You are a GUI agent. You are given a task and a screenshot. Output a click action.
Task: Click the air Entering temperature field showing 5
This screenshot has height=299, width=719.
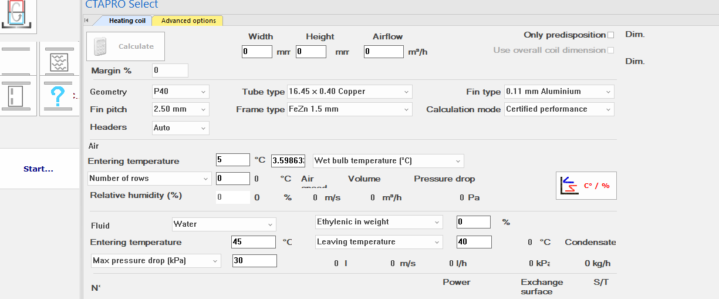coord(233,160)
